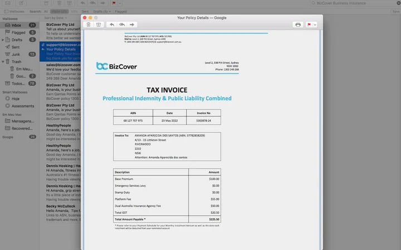
Task: Click the Delete trash icon in message window
Action: tap(89, 24)
